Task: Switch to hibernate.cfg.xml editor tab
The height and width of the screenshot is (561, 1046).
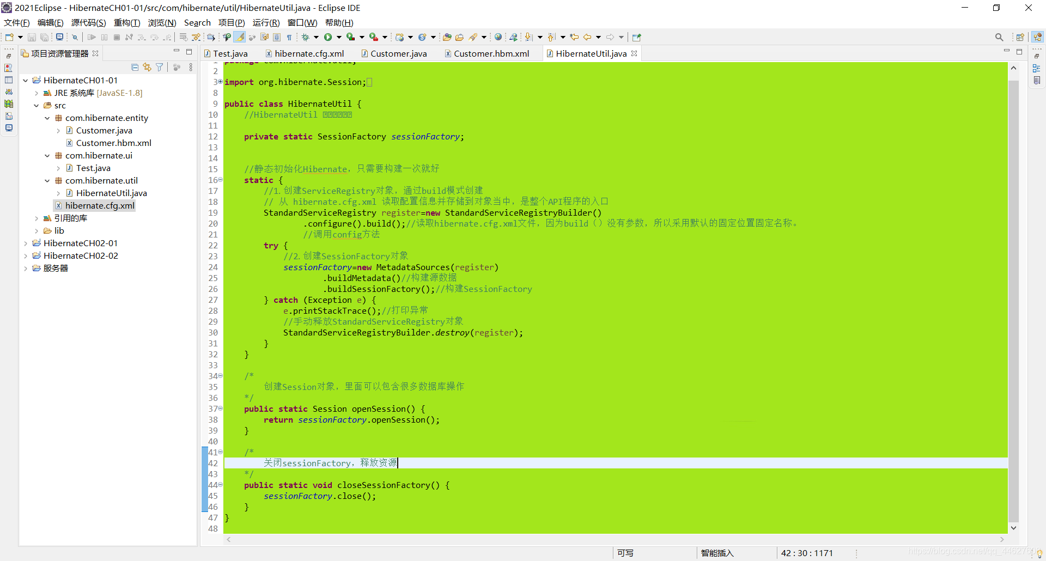Action: tap(305, 53)
